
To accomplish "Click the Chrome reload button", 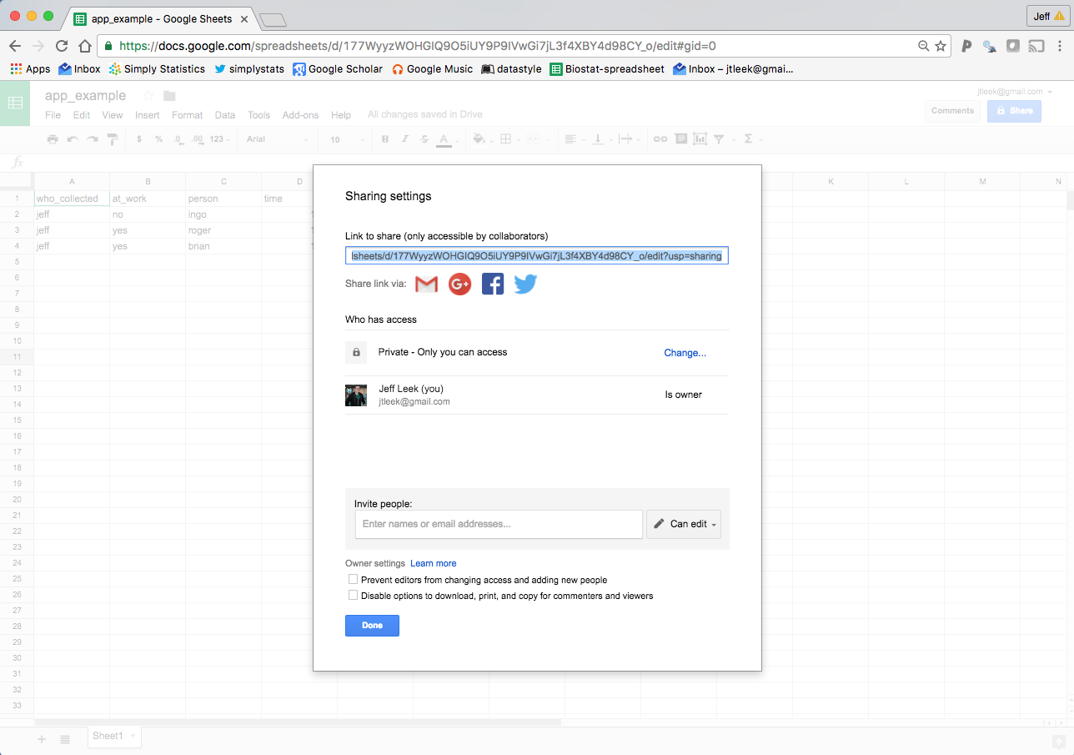I will tap(62, 46).
